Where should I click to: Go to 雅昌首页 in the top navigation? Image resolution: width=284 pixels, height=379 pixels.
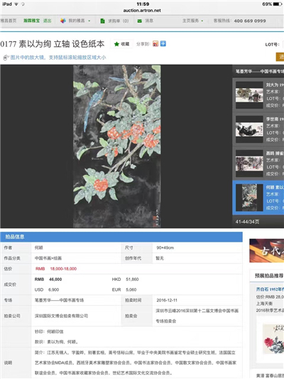click(9, 21)
